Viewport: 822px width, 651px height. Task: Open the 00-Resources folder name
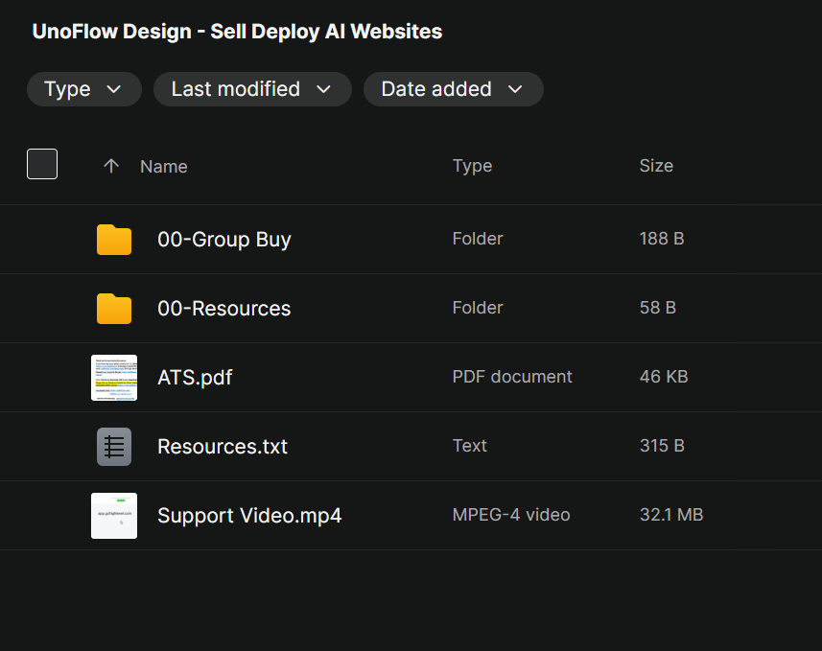pos(223,308)
